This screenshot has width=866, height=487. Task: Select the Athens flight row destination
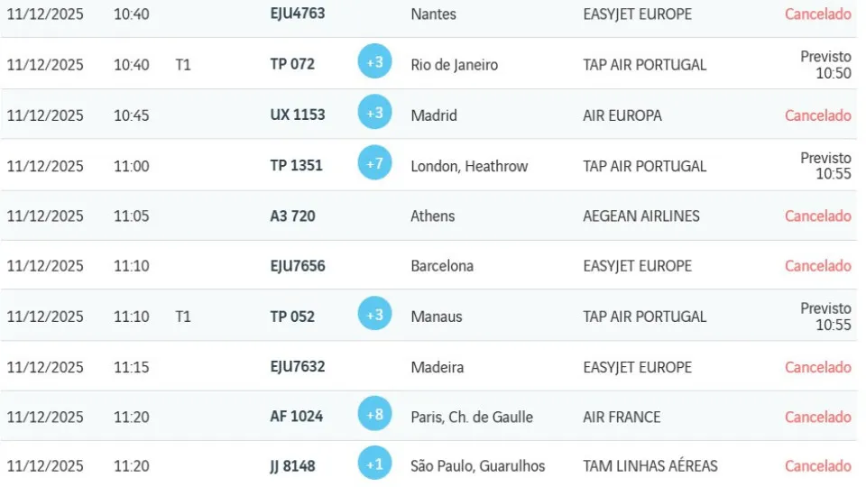(x=432, y=216)
